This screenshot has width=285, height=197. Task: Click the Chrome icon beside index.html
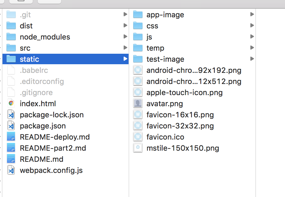coord(11,104)
